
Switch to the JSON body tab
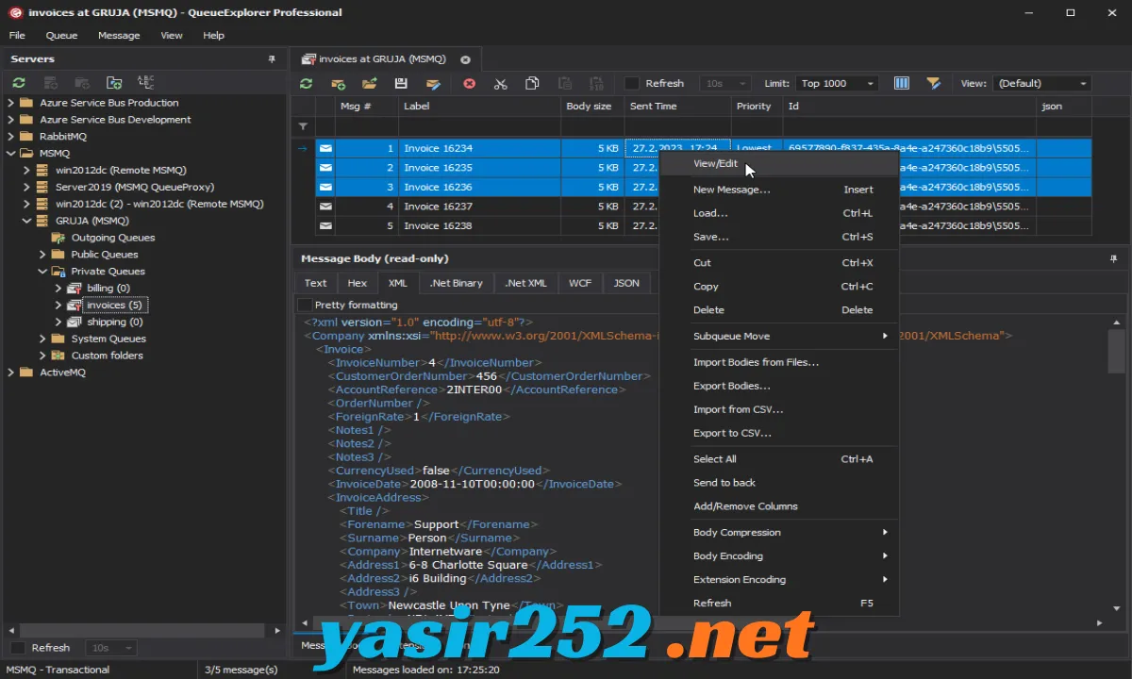click(626, 283)
